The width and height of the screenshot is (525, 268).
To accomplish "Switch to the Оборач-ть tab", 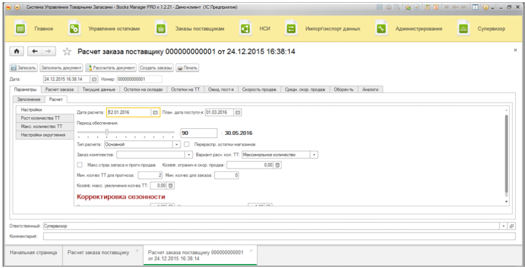I will (344, 89).
